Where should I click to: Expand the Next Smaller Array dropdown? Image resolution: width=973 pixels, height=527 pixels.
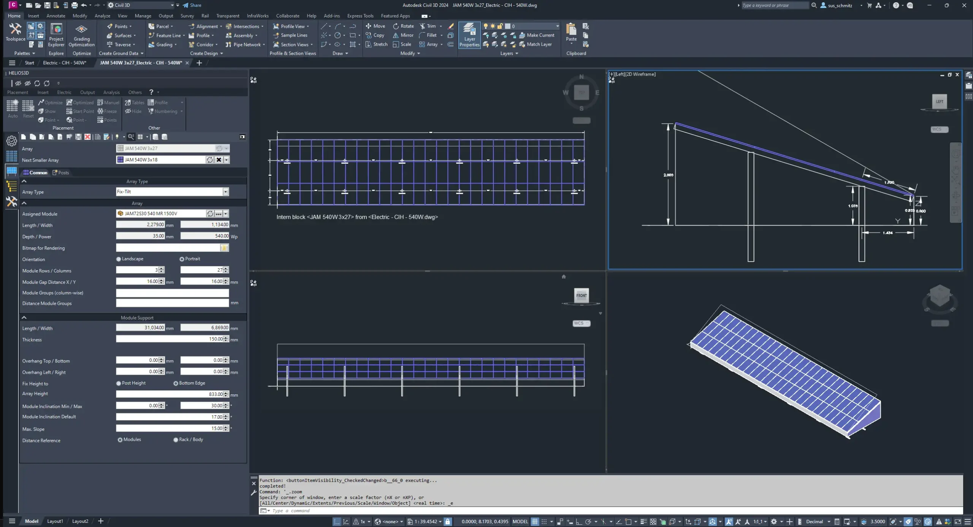(x=227, y=160)
